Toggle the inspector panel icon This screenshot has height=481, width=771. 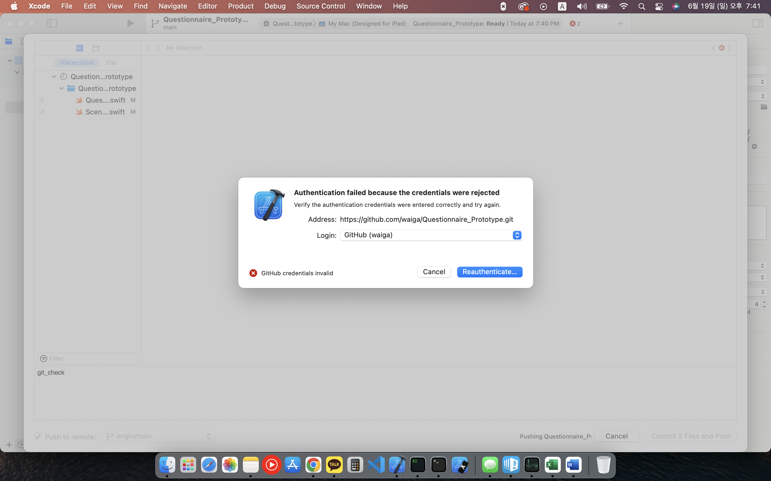pos(757,23)
